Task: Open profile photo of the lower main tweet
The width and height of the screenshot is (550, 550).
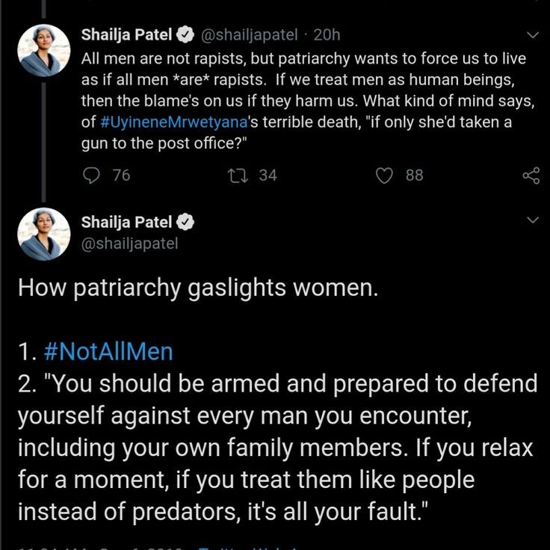Action: [43, 234]
